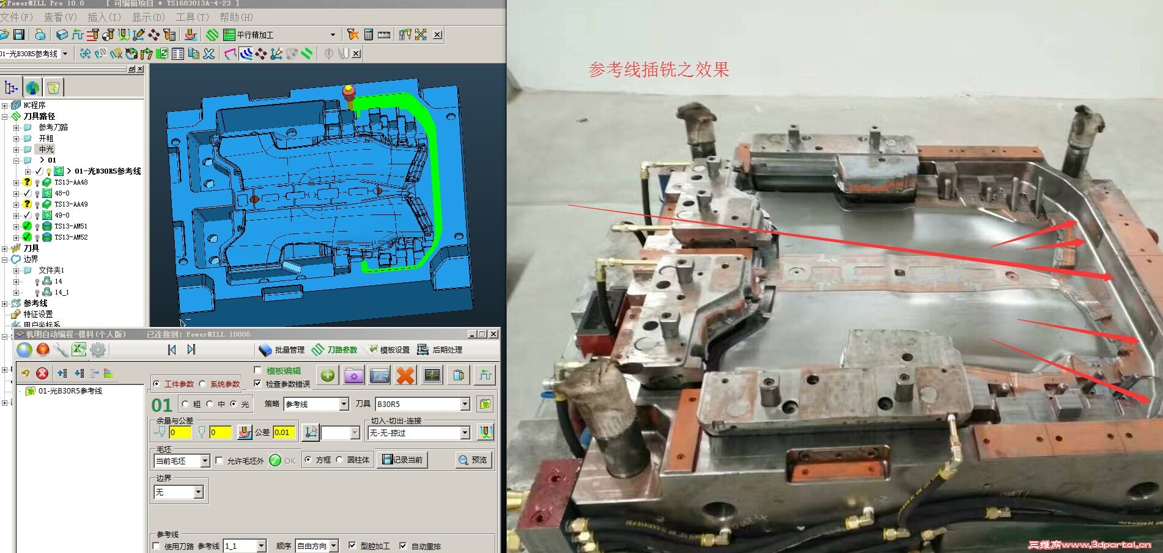The image size is (1163, 553).
Task: Toggle the 型腔加工 checkbox
Action: pyautogui.click(x=352, y=546)
